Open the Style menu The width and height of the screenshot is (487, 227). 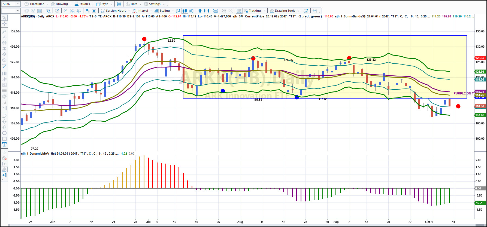pyautogui.click(x=104, y=4)
